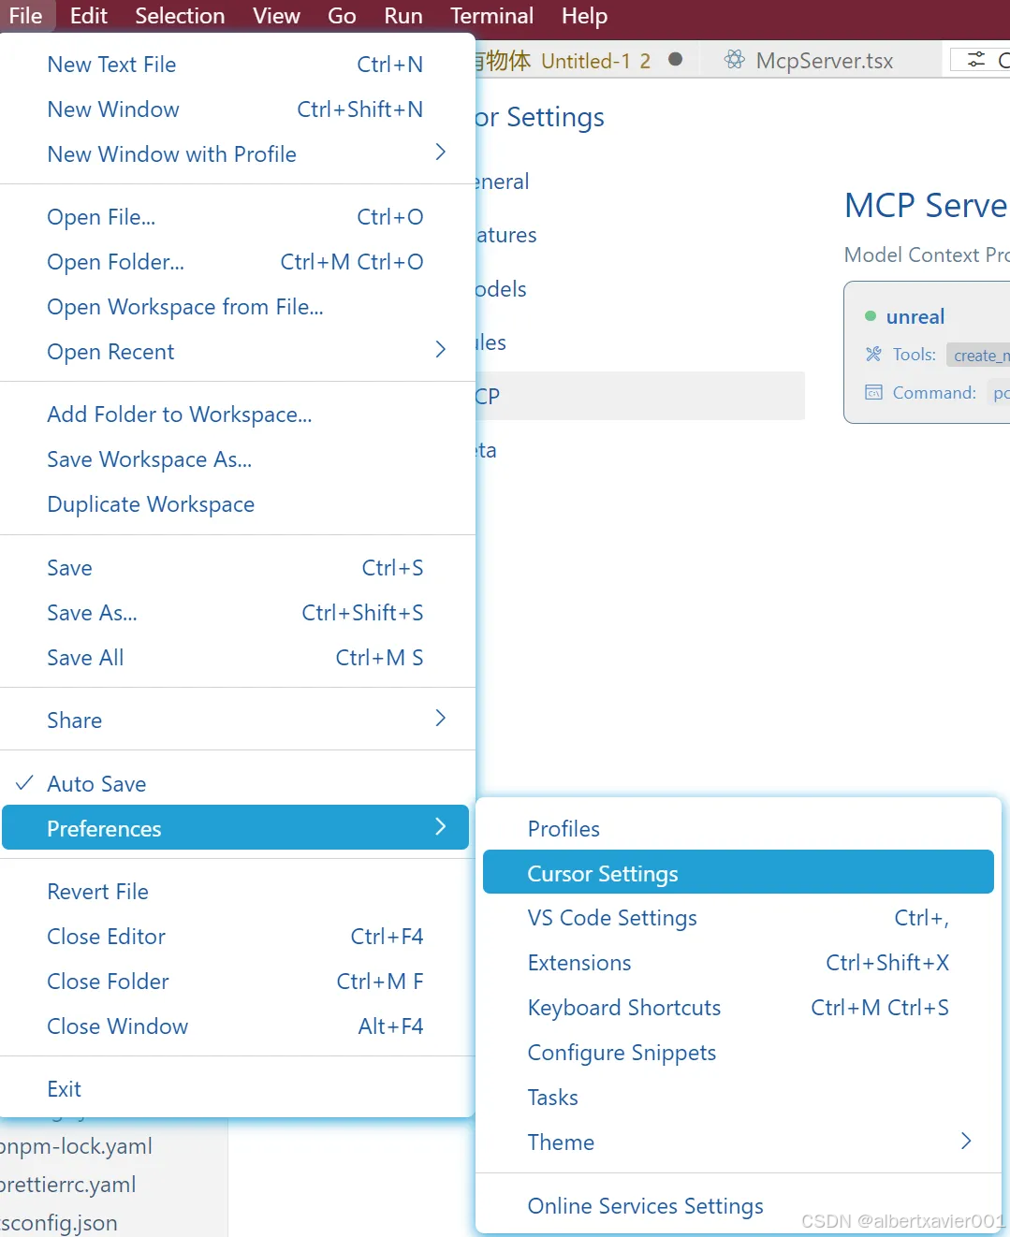This screenshot has height=1237, width=1010.
Task: Open the Go menu
Action: coord(342,16)
